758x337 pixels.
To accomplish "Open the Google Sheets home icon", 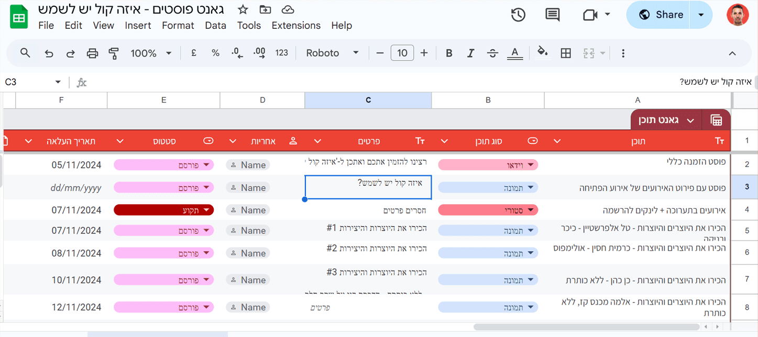I will click(x=19, y=18).
